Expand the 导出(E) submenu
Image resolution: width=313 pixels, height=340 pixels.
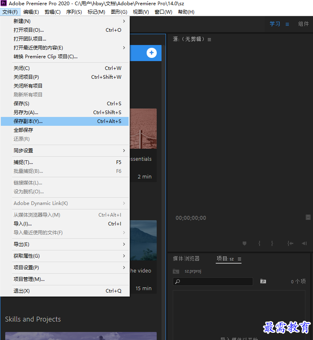coord(124,244)
